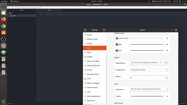Open the Settings hamburger menu
Screen dimensions: 187x105
coord(104,30)
